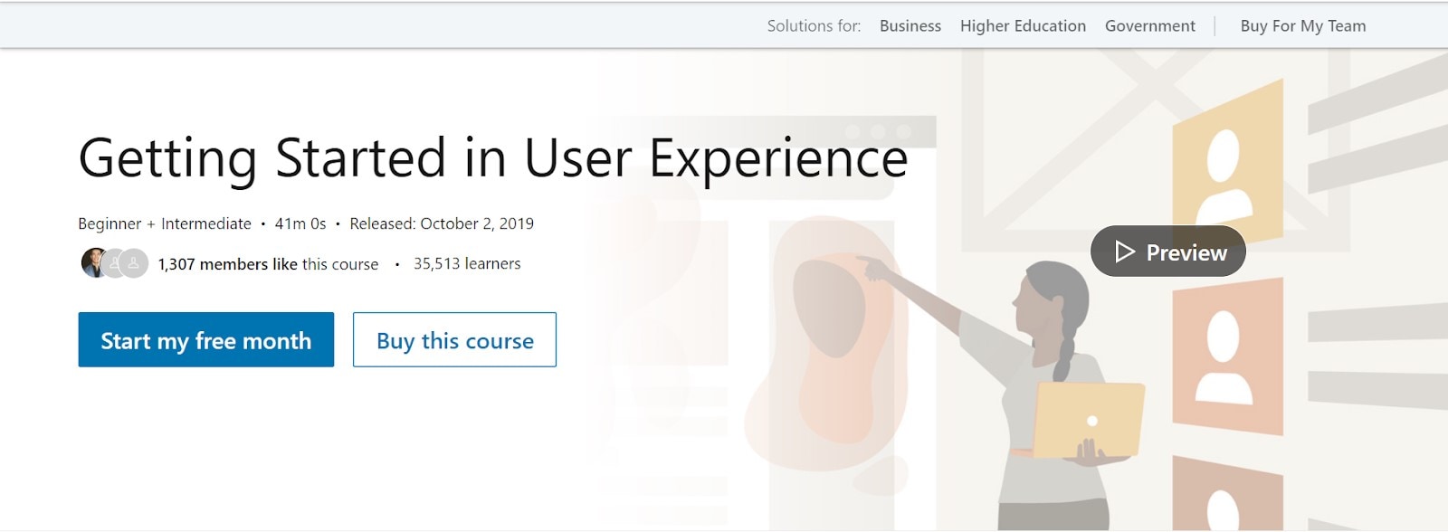Viewport: 1448px width, 532px height.
Task: Select the Government solutions link
Action: (1149, 26)
